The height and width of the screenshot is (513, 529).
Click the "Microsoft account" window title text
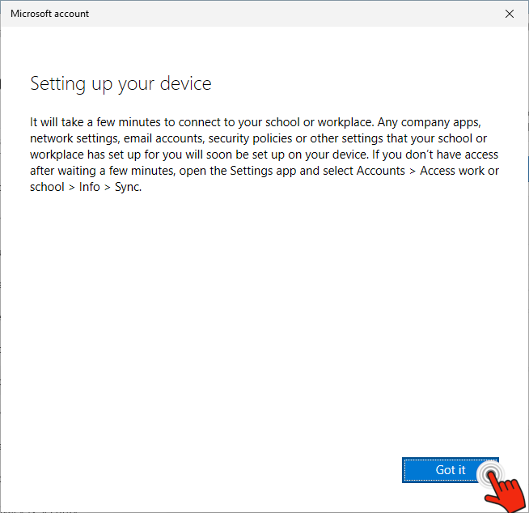click(x=49, y=14)
